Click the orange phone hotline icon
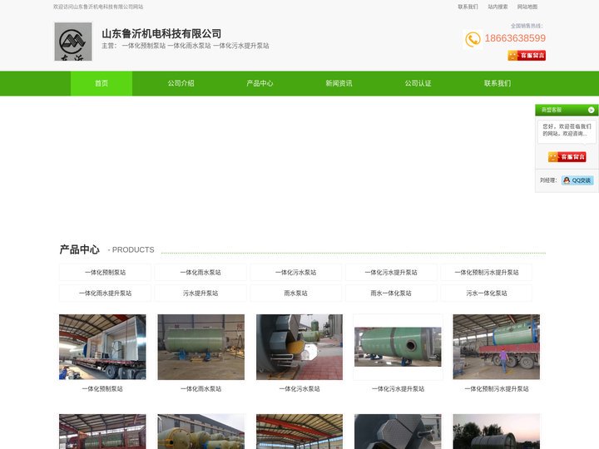599x449 pixels. click(473, 39)
